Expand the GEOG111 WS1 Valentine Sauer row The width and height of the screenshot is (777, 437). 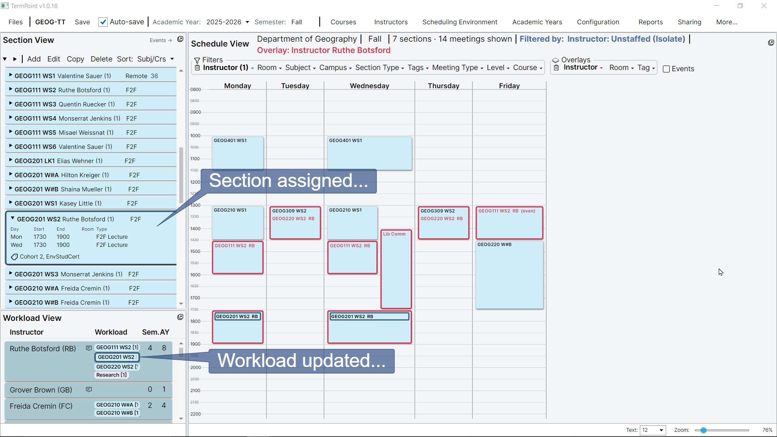click(11, 75)
